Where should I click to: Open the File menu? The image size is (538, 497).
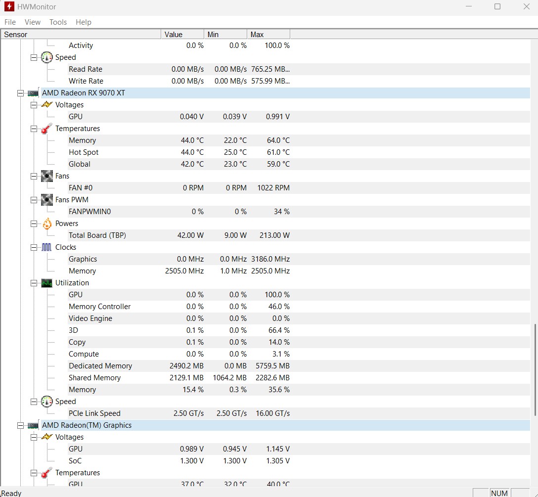10,22
